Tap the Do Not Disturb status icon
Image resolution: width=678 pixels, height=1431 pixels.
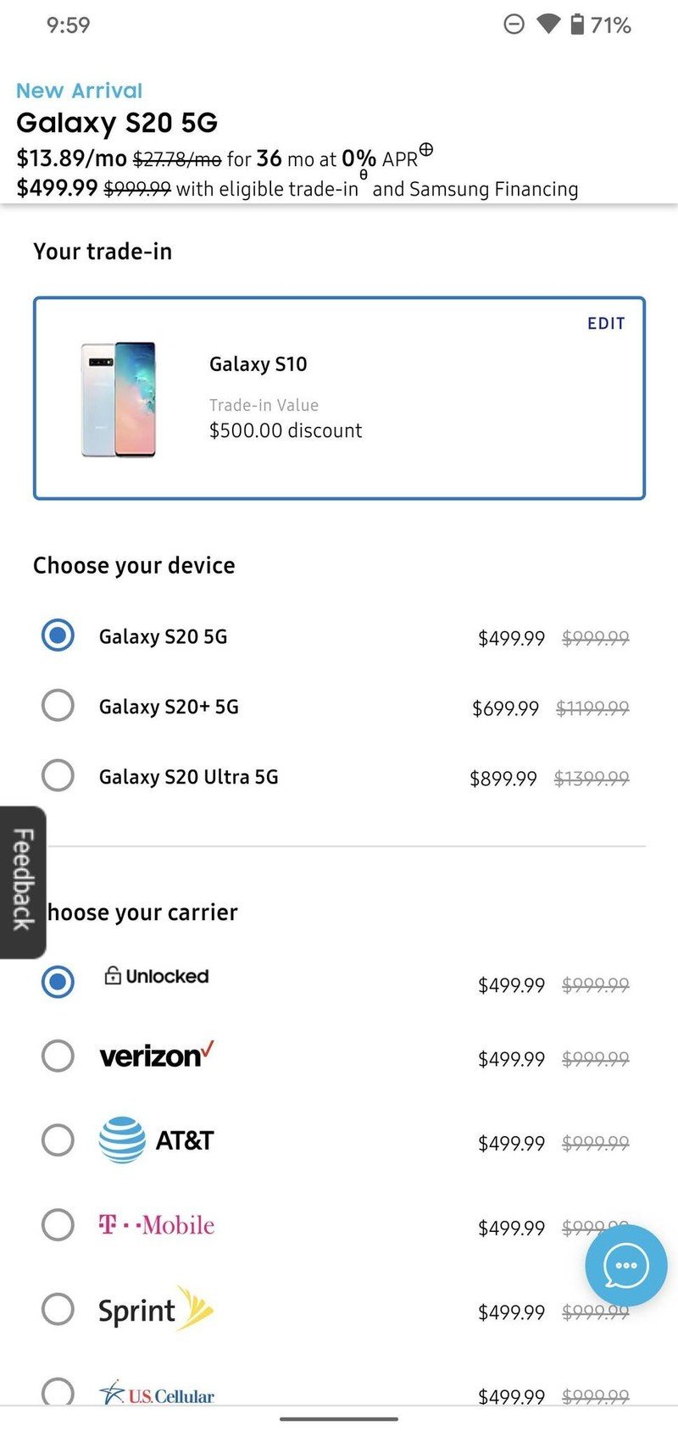click(x=514, y=25)
